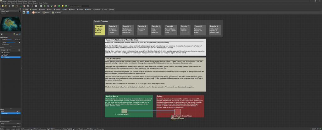Screen dimensions: 322x130
Task: Click the Tutorial 2 Navigation progress box
Action: (114, 30)
